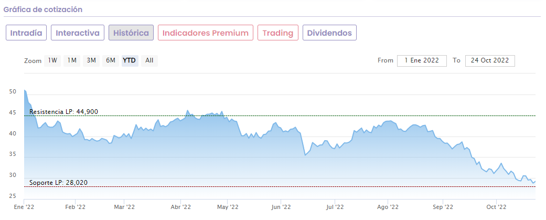
Task: Set zoom range to 1W
Action: [x=52, y=60]
